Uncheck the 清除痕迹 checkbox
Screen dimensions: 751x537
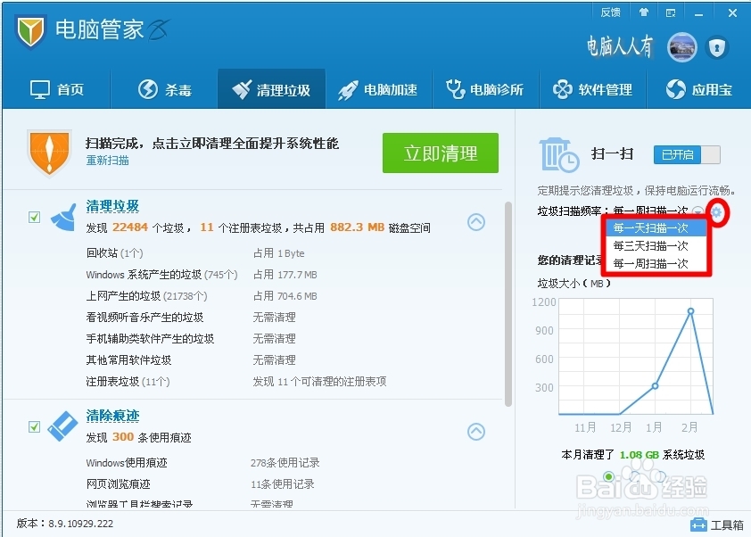[34, 426]
